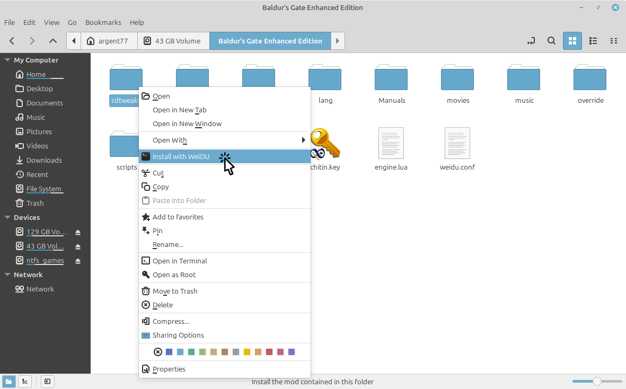Click the argent77 path button

point(109,41)
